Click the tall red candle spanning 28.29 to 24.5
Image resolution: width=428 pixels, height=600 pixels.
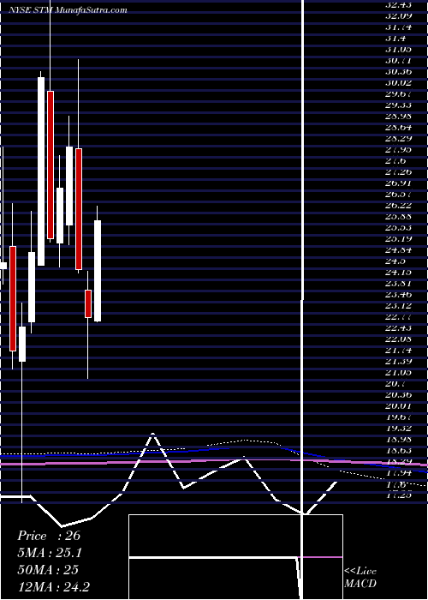pos(79,209)
